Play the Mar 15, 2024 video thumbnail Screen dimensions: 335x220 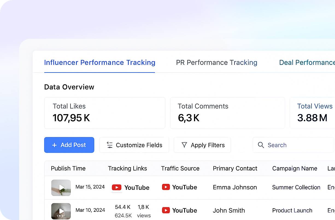tap(61, 188)
